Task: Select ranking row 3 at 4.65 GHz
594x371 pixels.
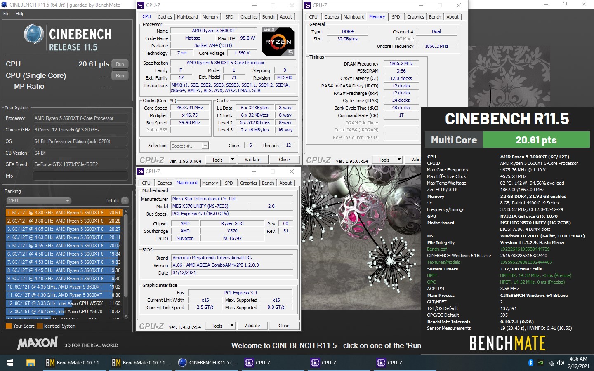Action: pyautogui.click(x=64, y=229)
